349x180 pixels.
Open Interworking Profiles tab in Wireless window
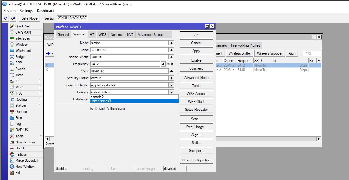point(245,45)
